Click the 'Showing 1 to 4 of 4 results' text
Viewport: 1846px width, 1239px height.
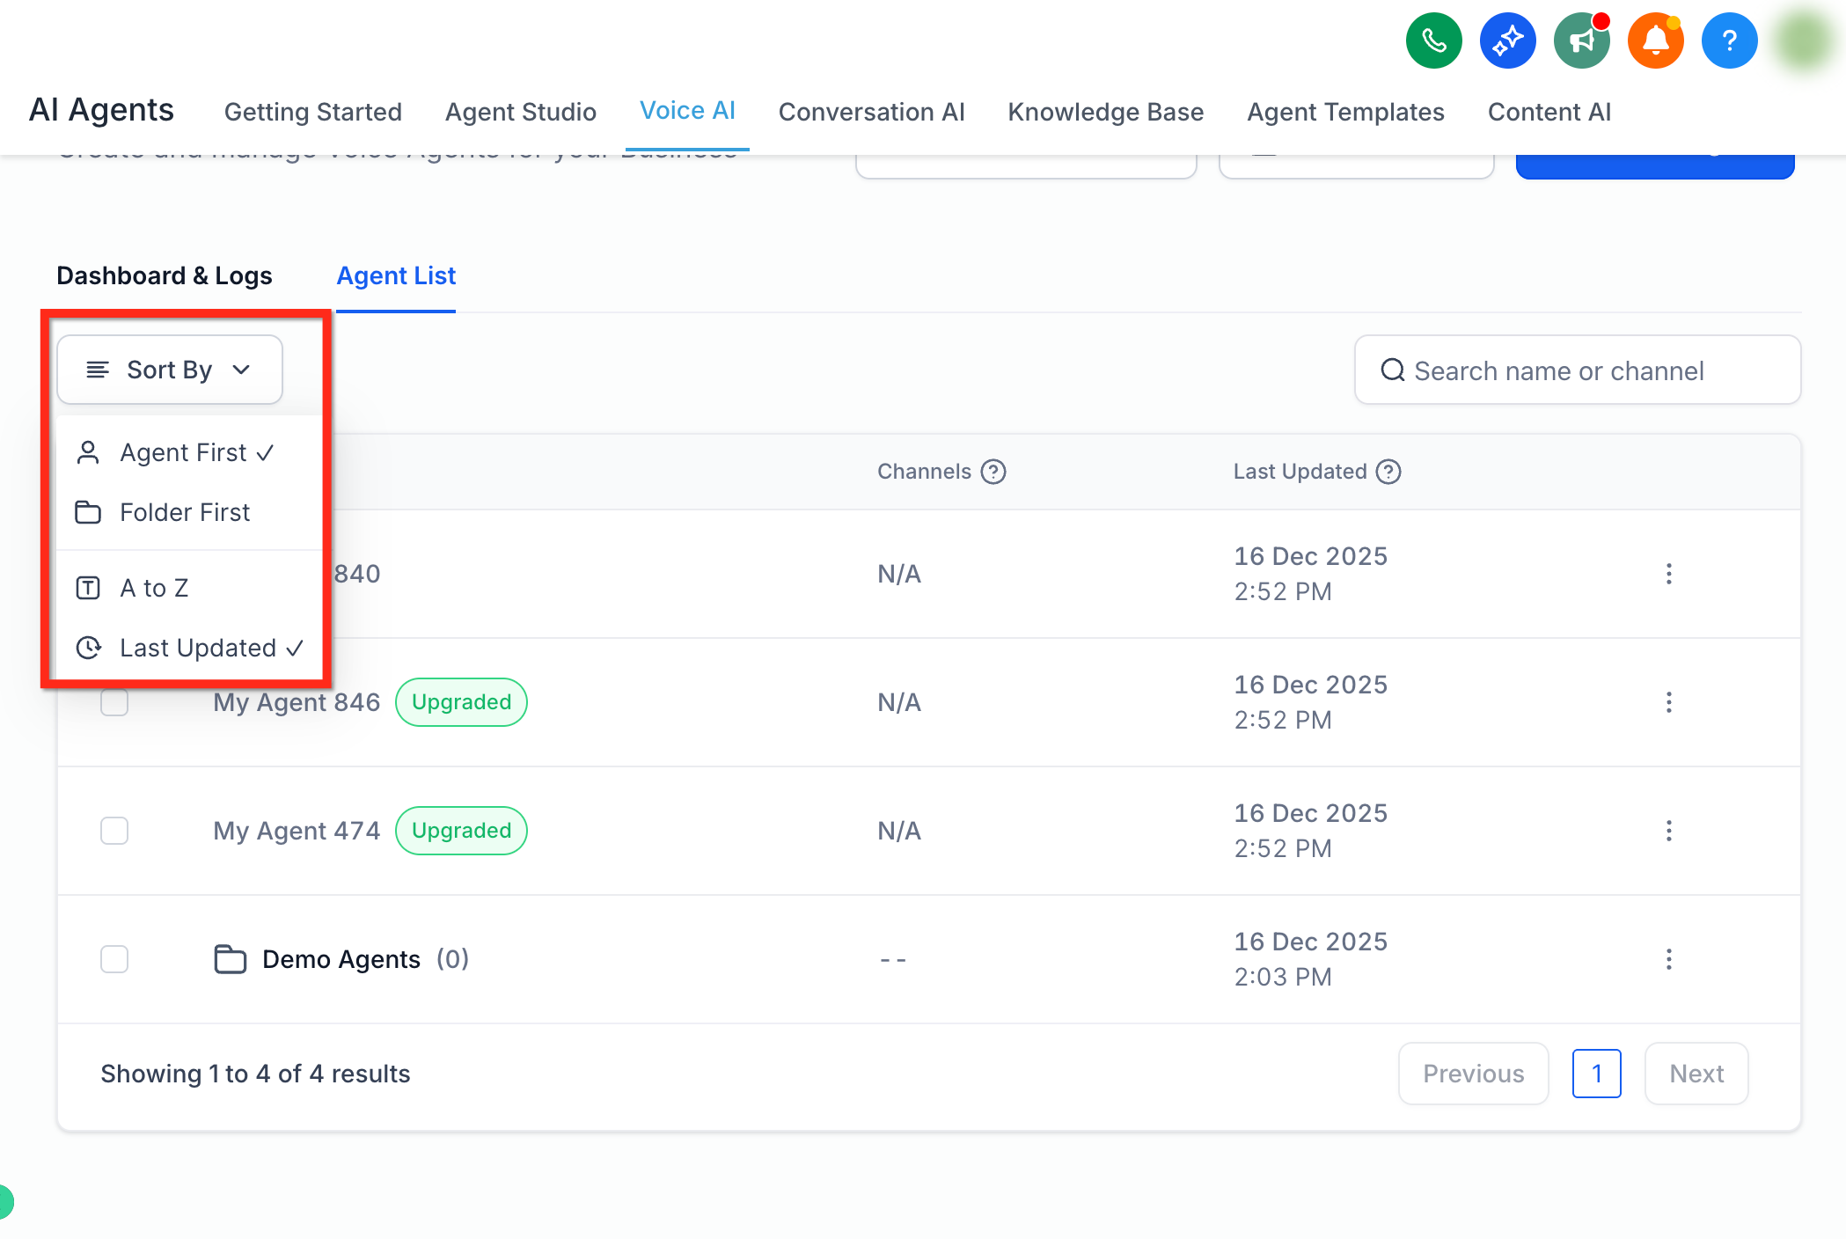[x=255, y=1074]
